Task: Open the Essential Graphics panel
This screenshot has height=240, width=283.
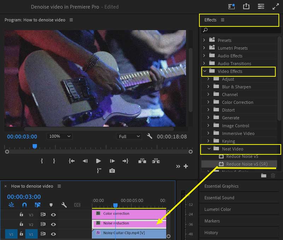Action: tap(221, 186)
